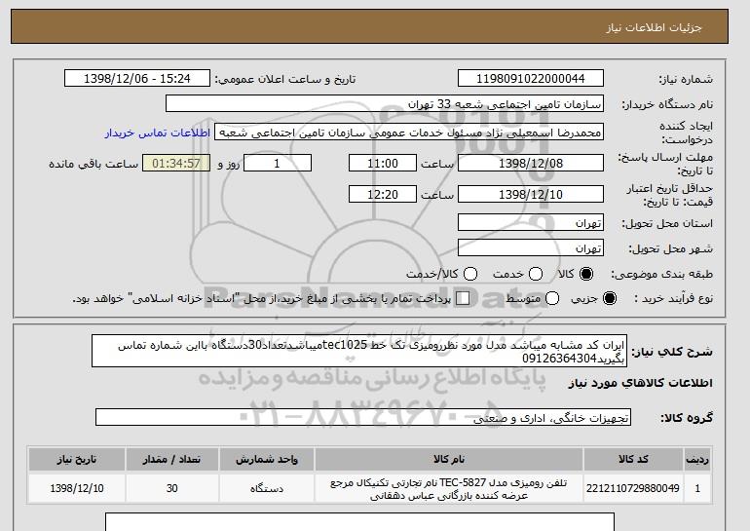Click the کد کالا column header
Viewport: 750px width, 531px height.
[633, 459]
